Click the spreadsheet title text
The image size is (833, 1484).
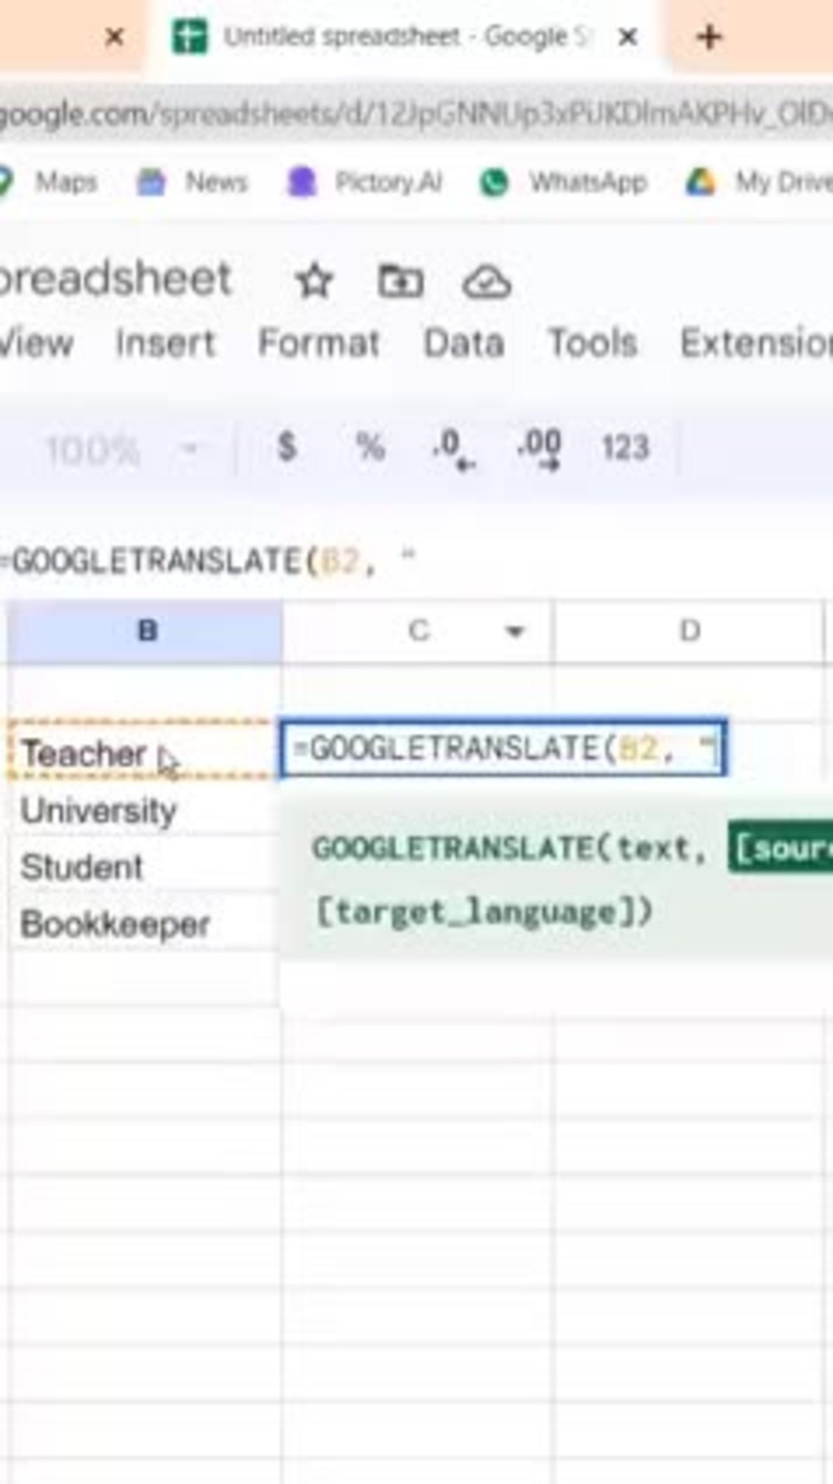point(116,278)
